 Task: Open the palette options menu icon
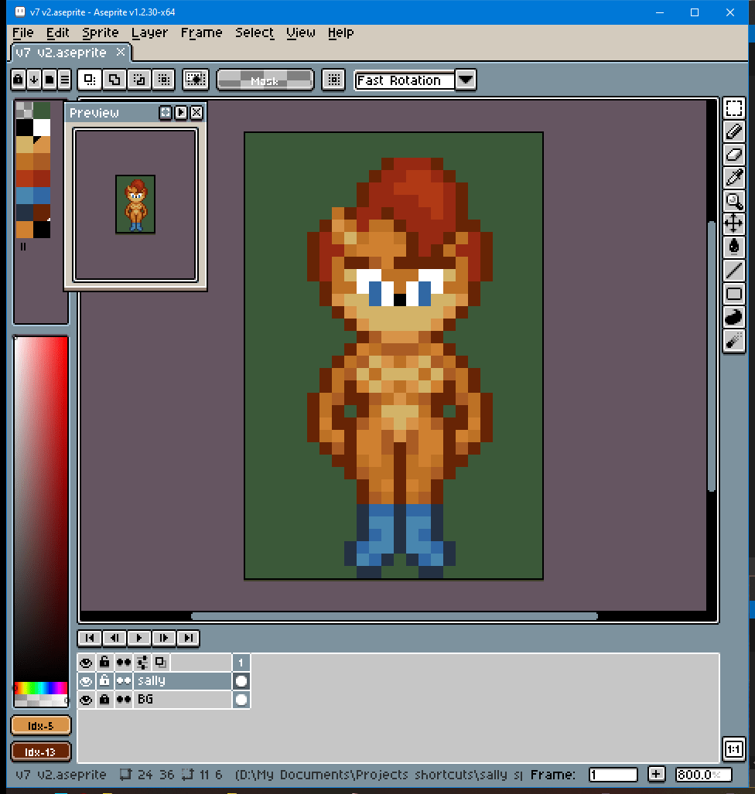point(64,79)
